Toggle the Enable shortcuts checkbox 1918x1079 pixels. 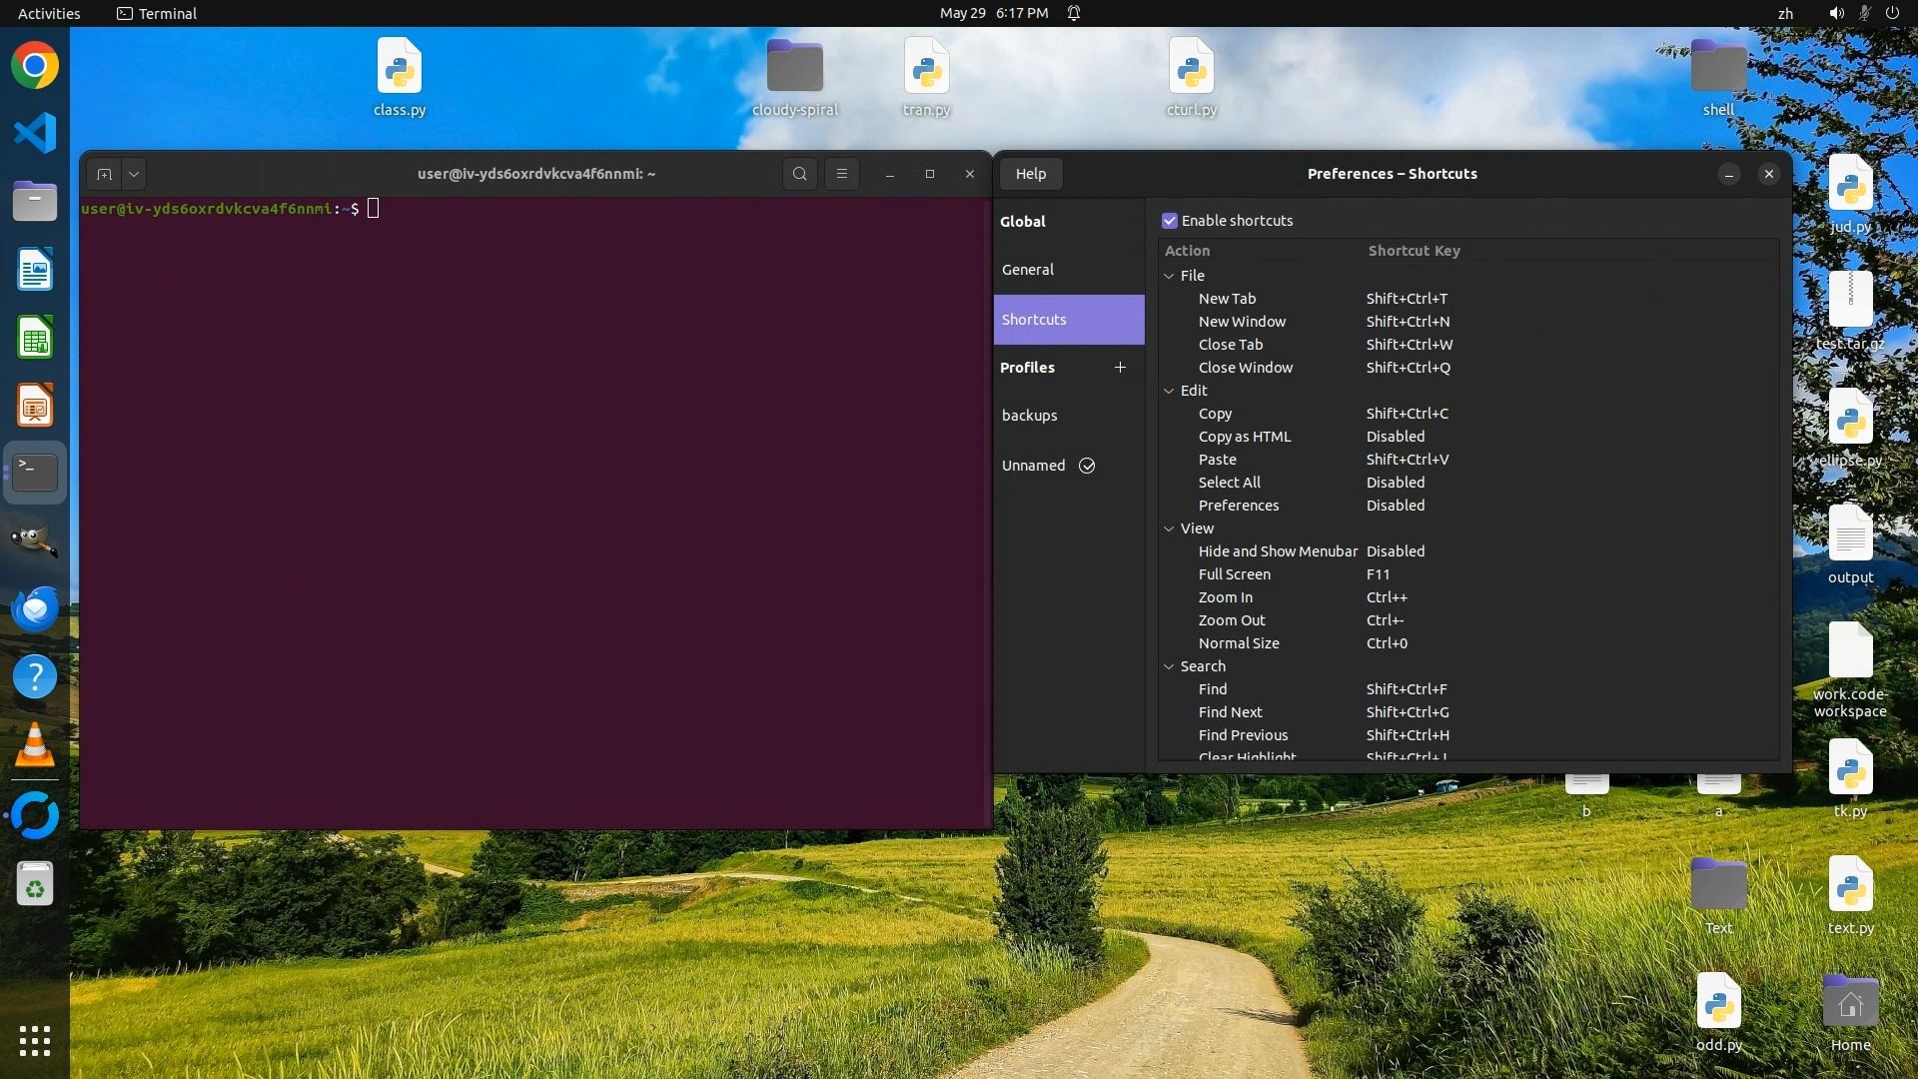click(x=1170, y=221)
